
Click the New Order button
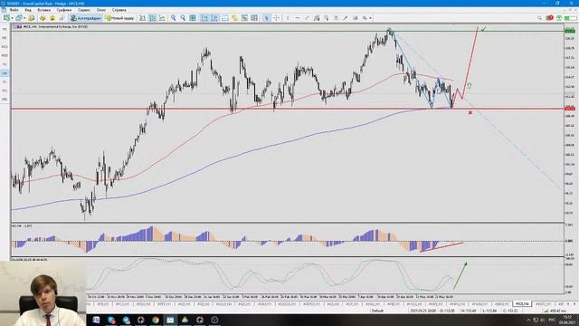point(119,18)
